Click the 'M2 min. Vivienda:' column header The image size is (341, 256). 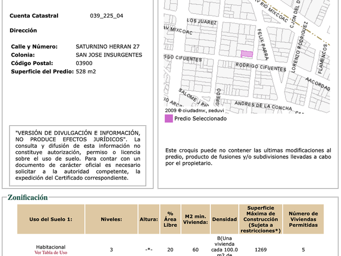pos(196,219)
